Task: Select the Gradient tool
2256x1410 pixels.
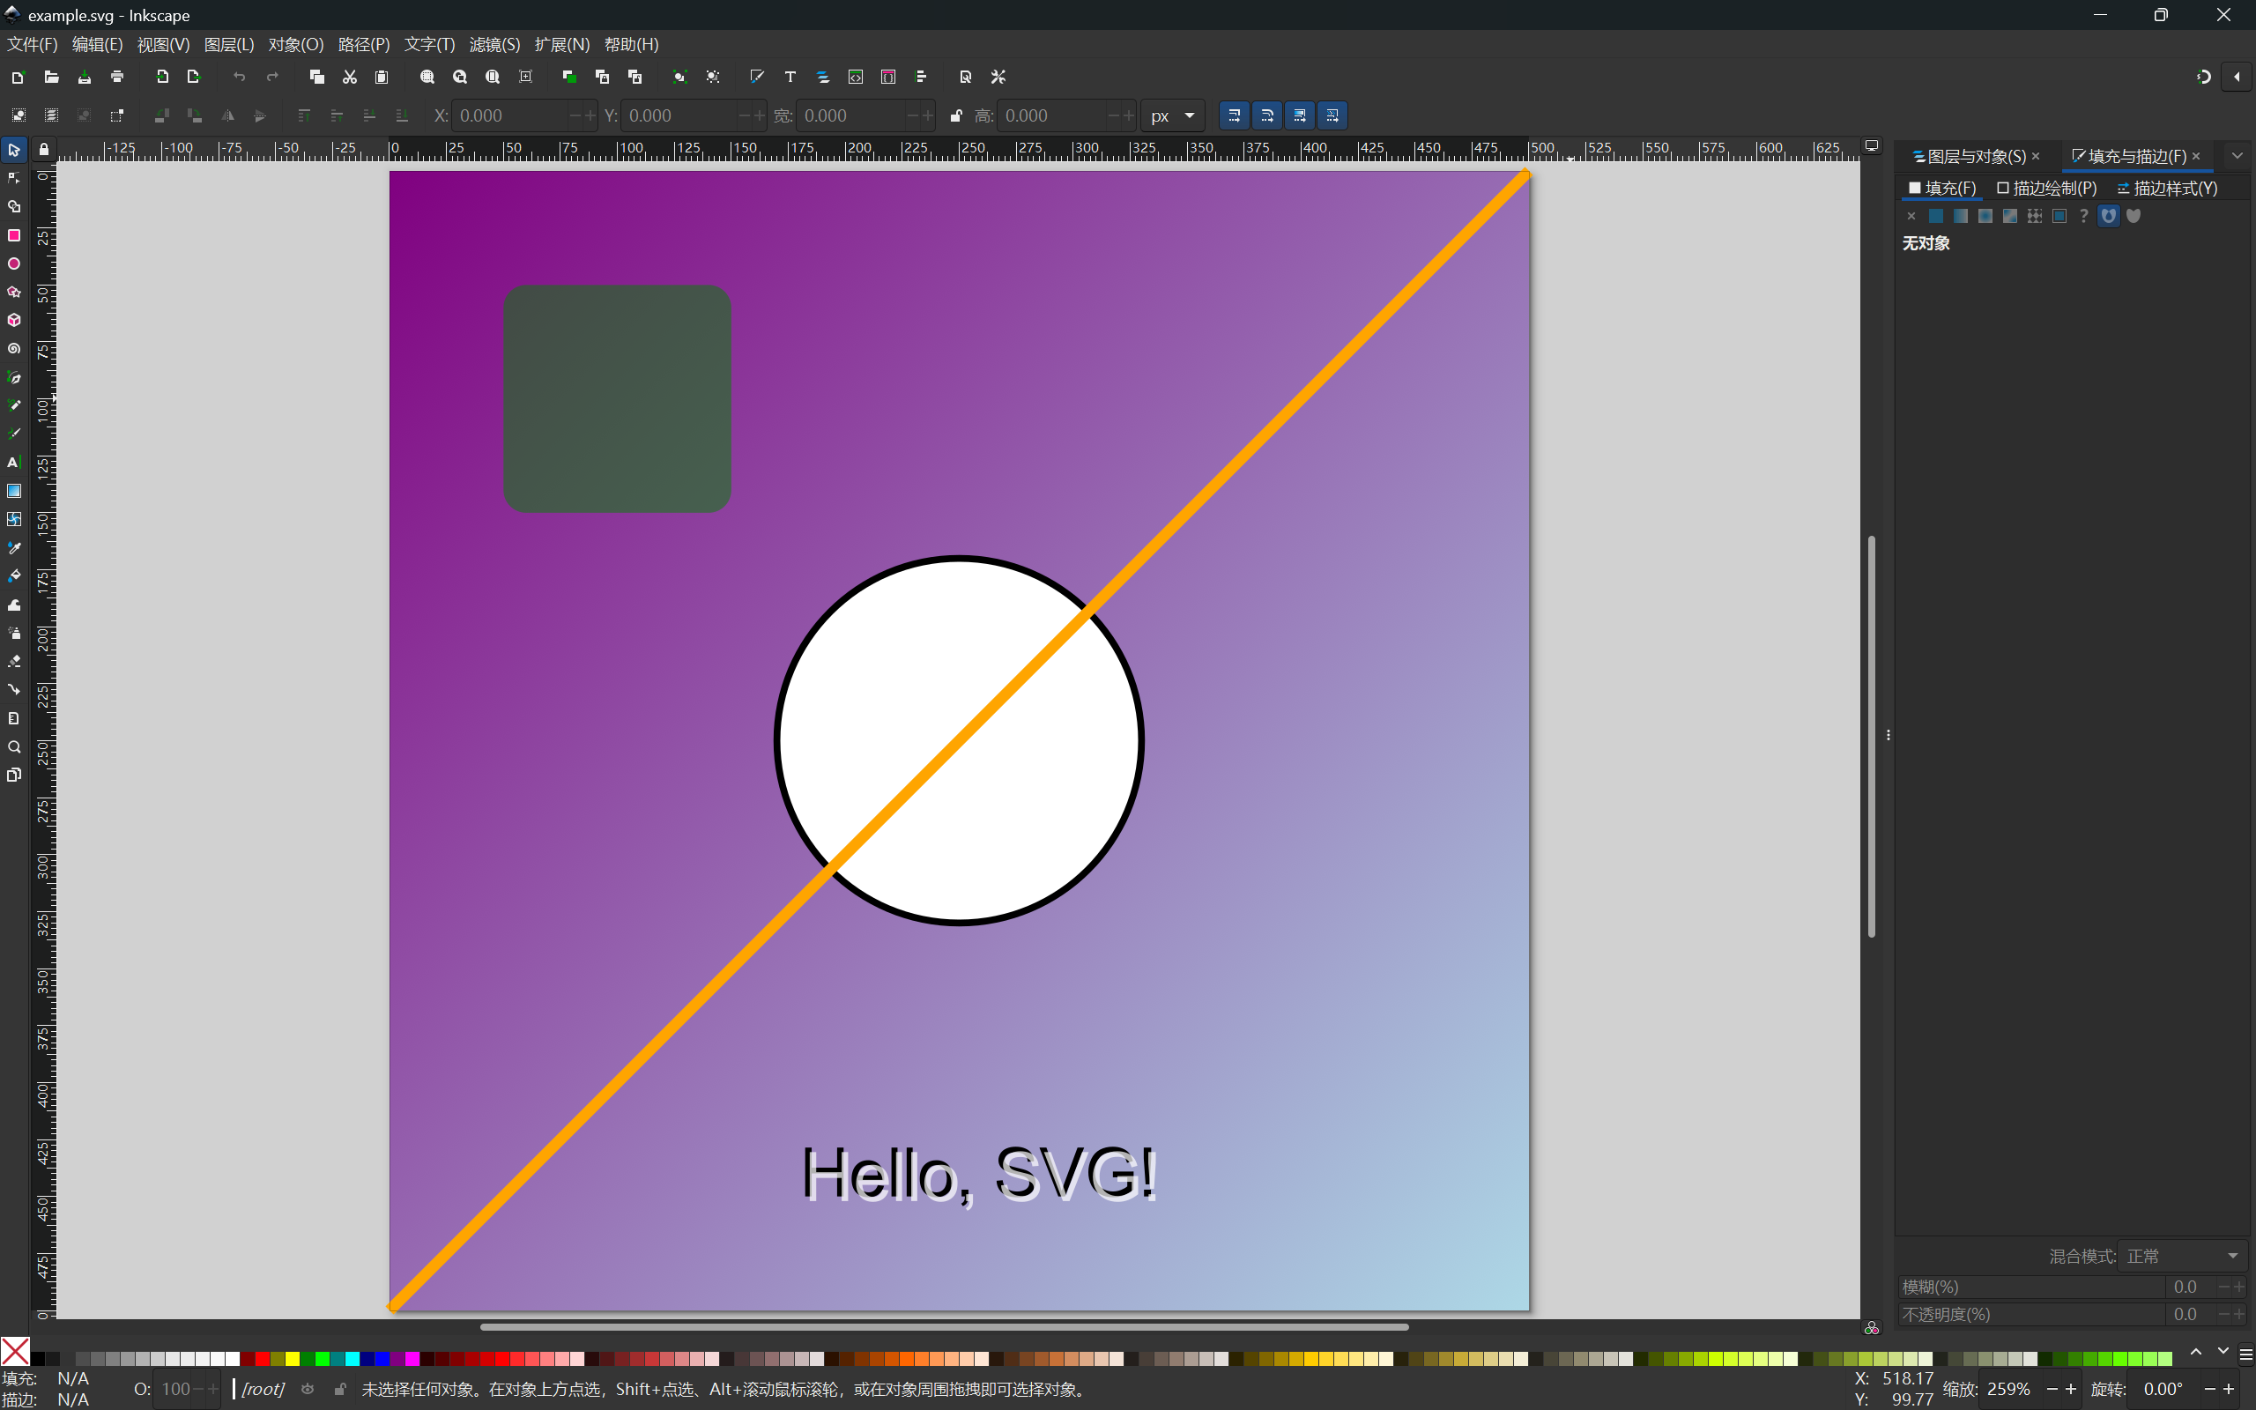Action: click(x=14, y=491)
